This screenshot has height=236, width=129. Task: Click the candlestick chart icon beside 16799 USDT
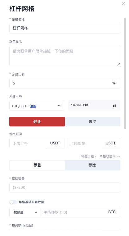click(114, 106)
